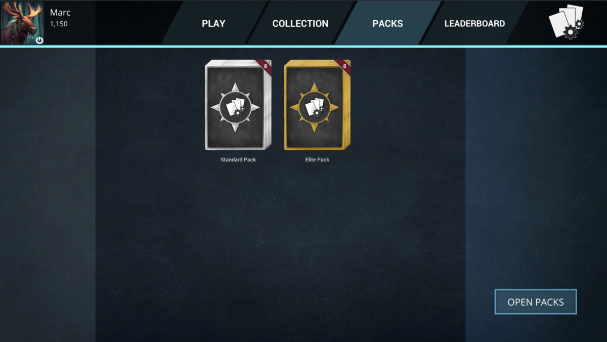Click the 1,150 score under the name
Image resolution: width=607 pixels, height=342 pixels.
(x=59, y=24)
